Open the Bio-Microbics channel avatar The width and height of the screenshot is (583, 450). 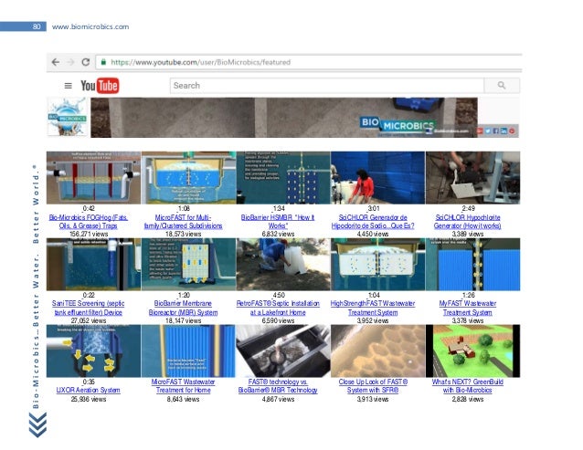pyautogui.click(x=68, y=117)
